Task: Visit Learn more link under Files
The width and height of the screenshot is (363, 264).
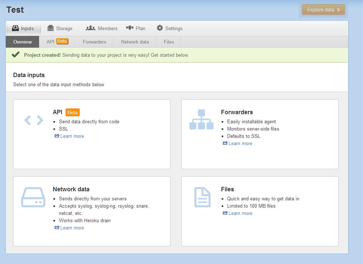Action: 240,213
